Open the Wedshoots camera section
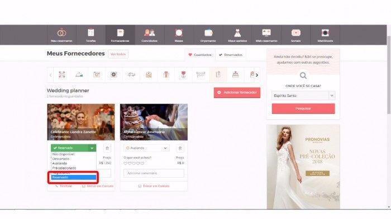Viewport: 391px width, 219px height. [325, 35]
